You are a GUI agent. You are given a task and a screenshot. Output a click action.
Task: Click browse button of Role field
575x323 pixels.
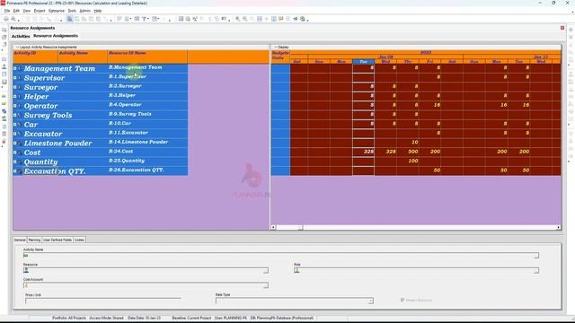pos(536,271)
